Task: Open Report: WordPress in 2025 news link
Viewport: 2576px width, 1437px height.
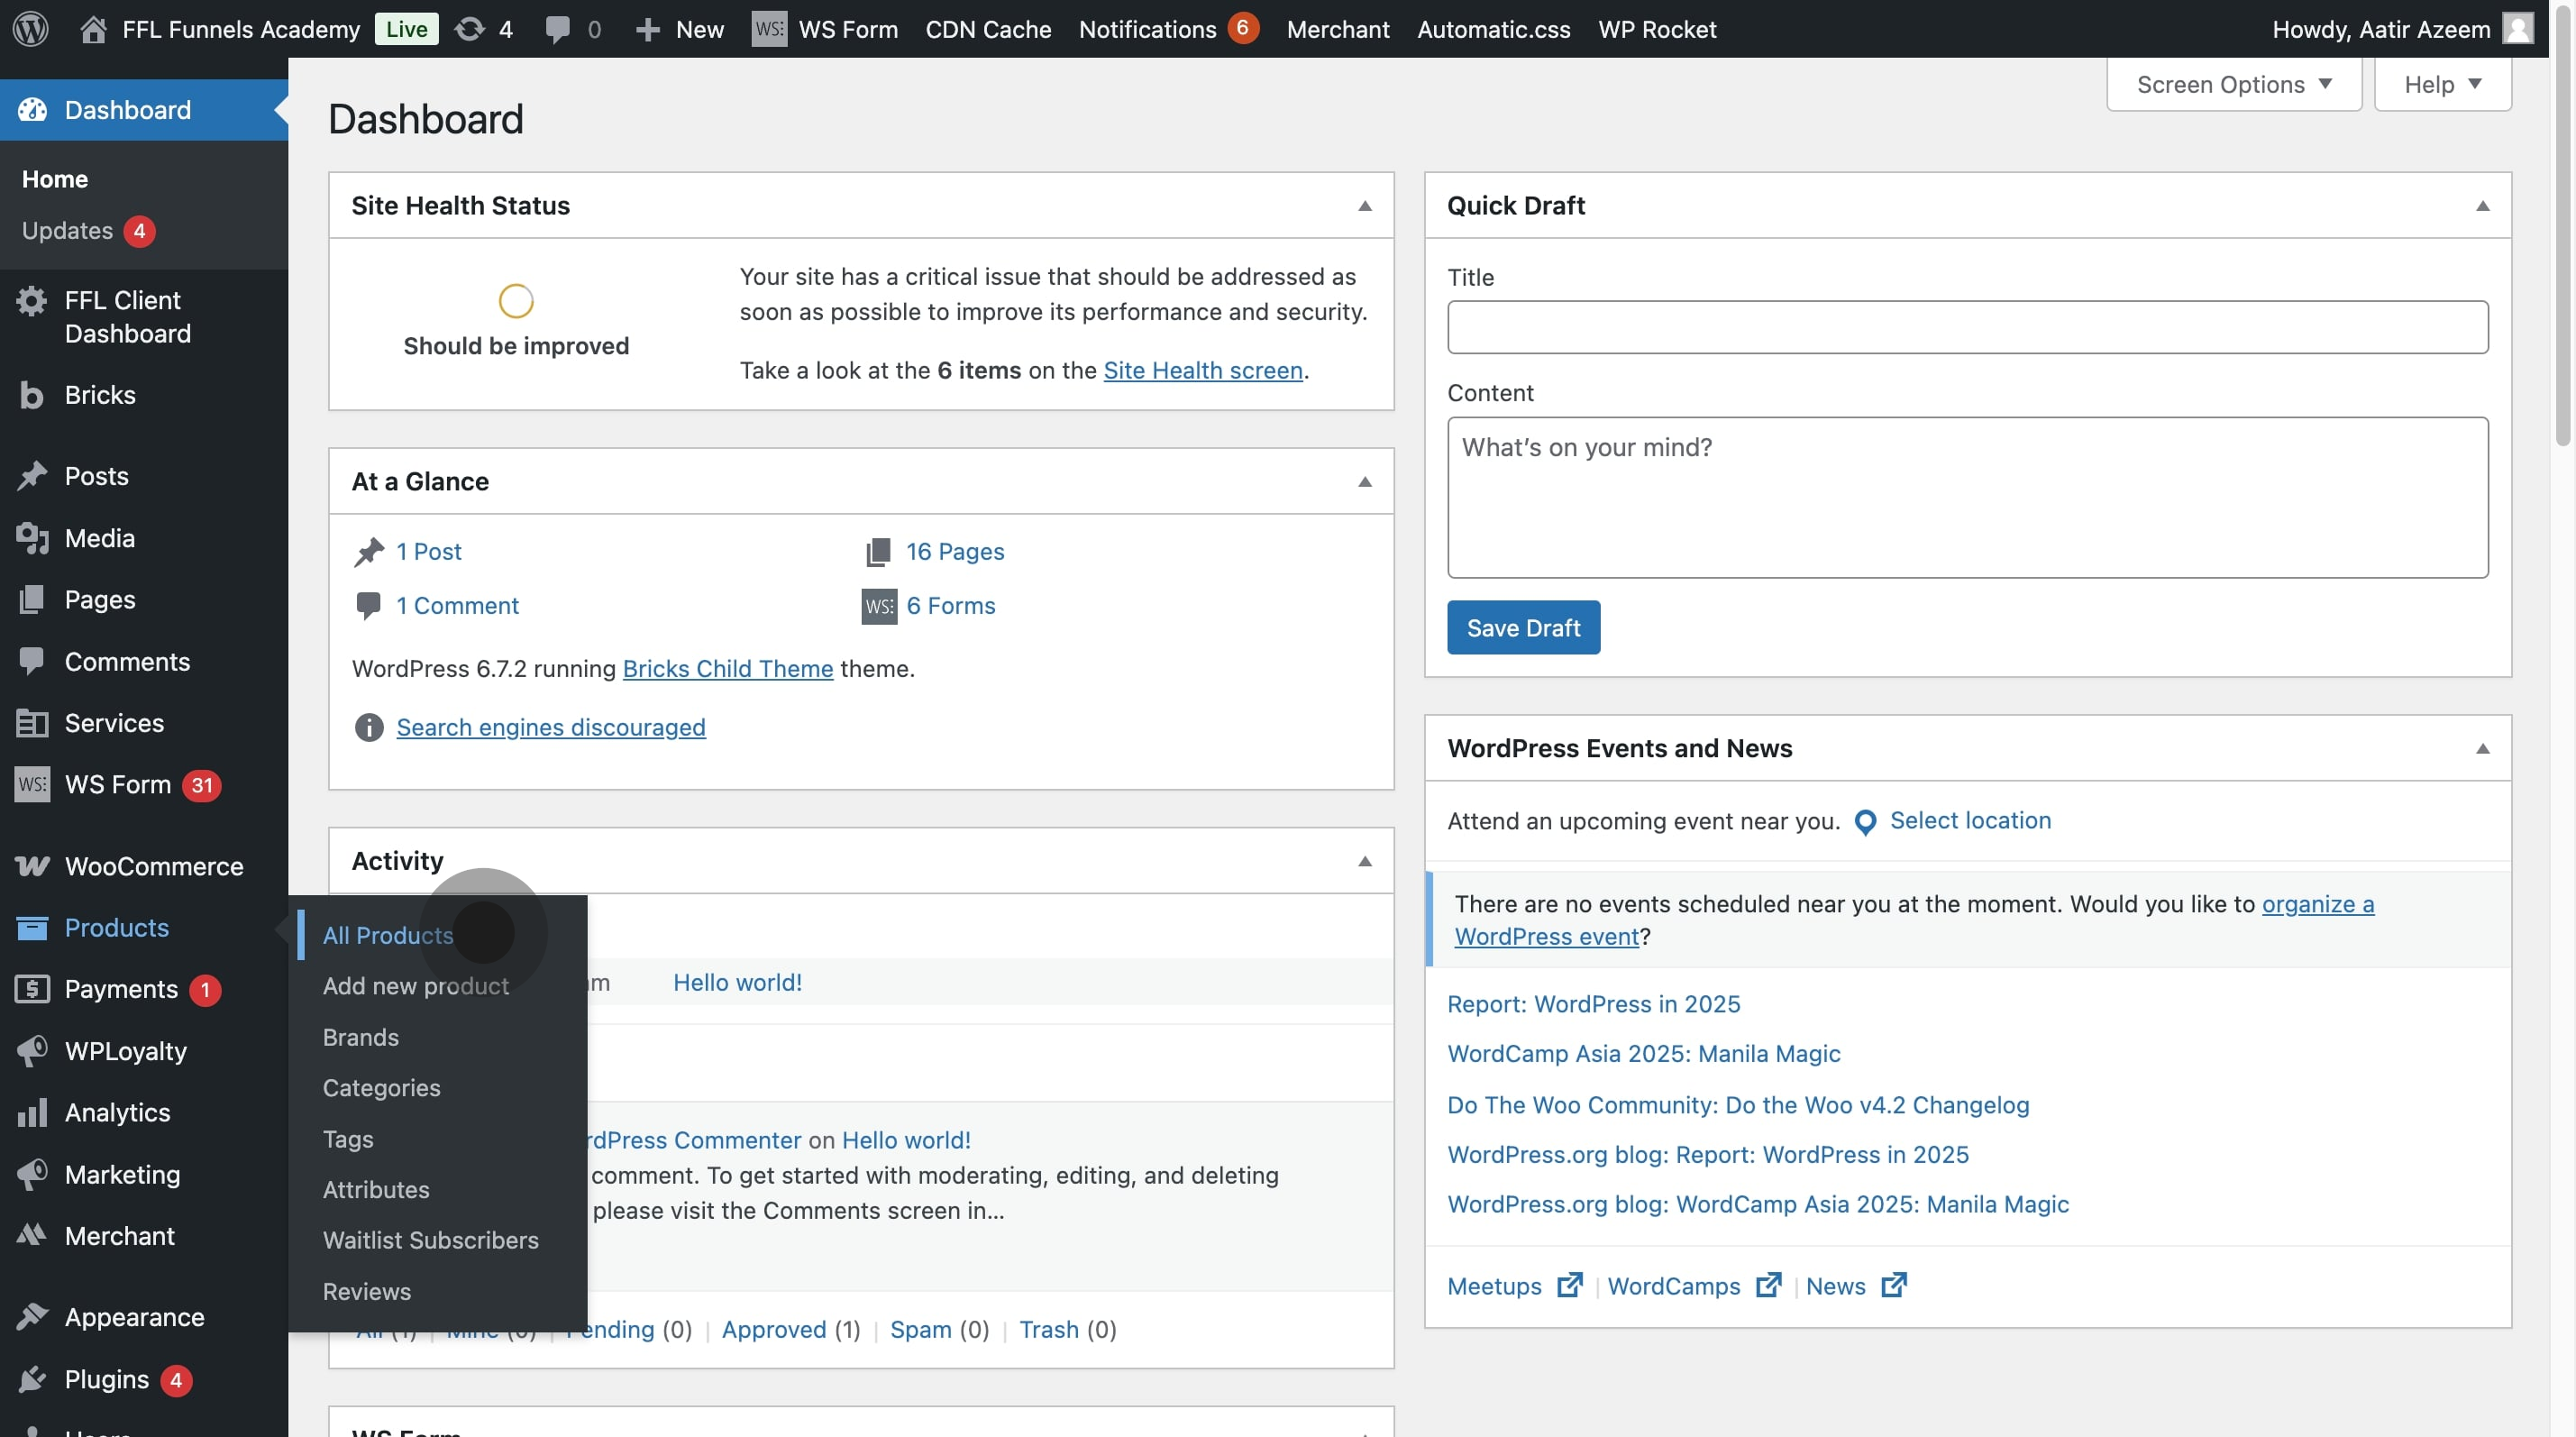Action: pyautogui.click(x=1594, y=1003)
